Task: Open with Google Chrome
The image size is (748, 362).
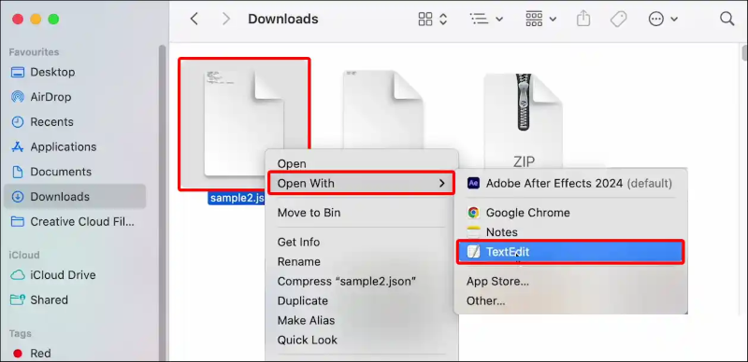Action: [x=570, y=213]
